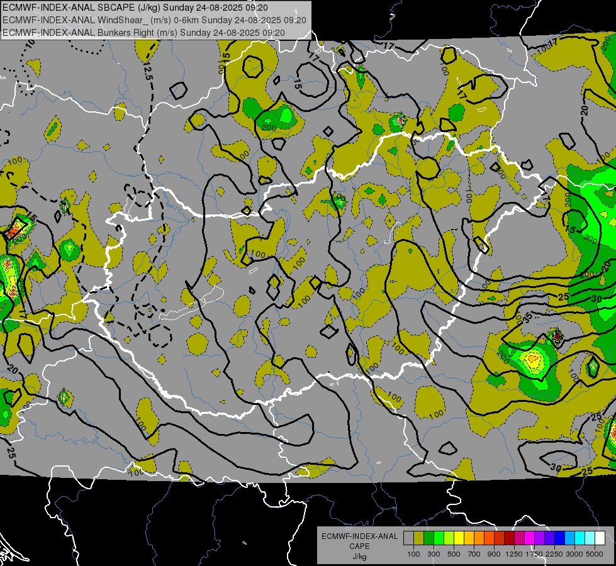The height and width of the screenshot is (566, 616).
Task: Click the legend unit J/kg
Action: pyautogui.click(x=359, y=557)
